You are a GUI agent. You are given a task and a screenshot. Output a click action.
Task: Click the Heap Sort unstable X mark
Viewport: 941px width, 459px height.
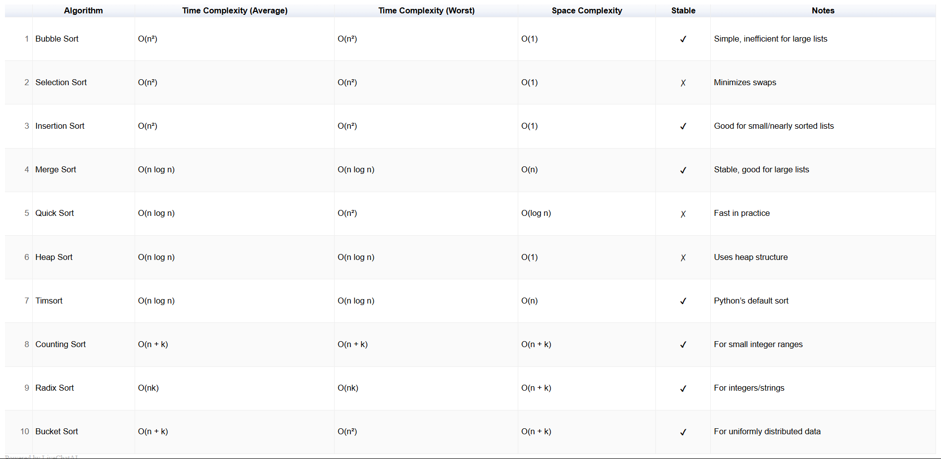pos(683,257)
